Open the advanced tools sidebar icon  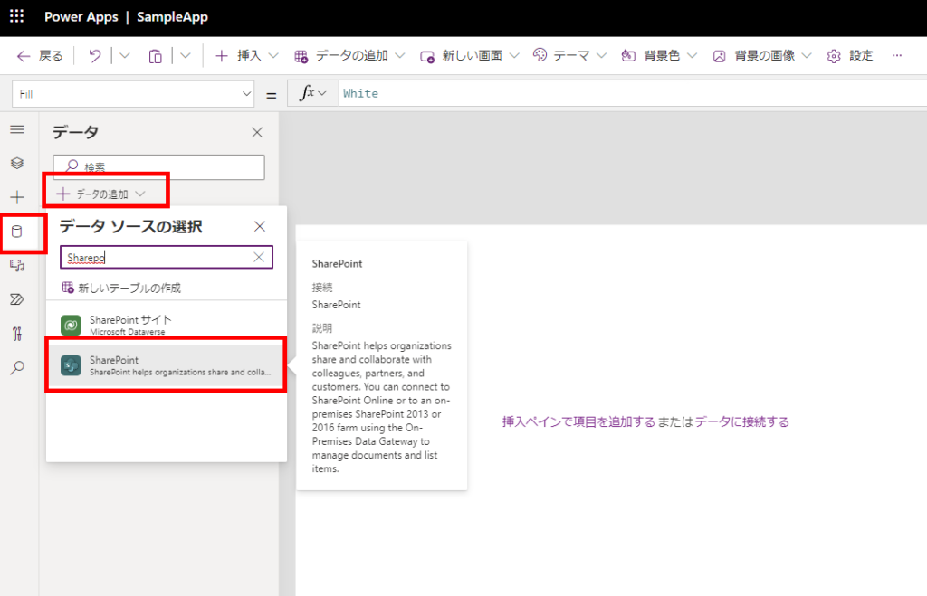(x=17, y=334)
